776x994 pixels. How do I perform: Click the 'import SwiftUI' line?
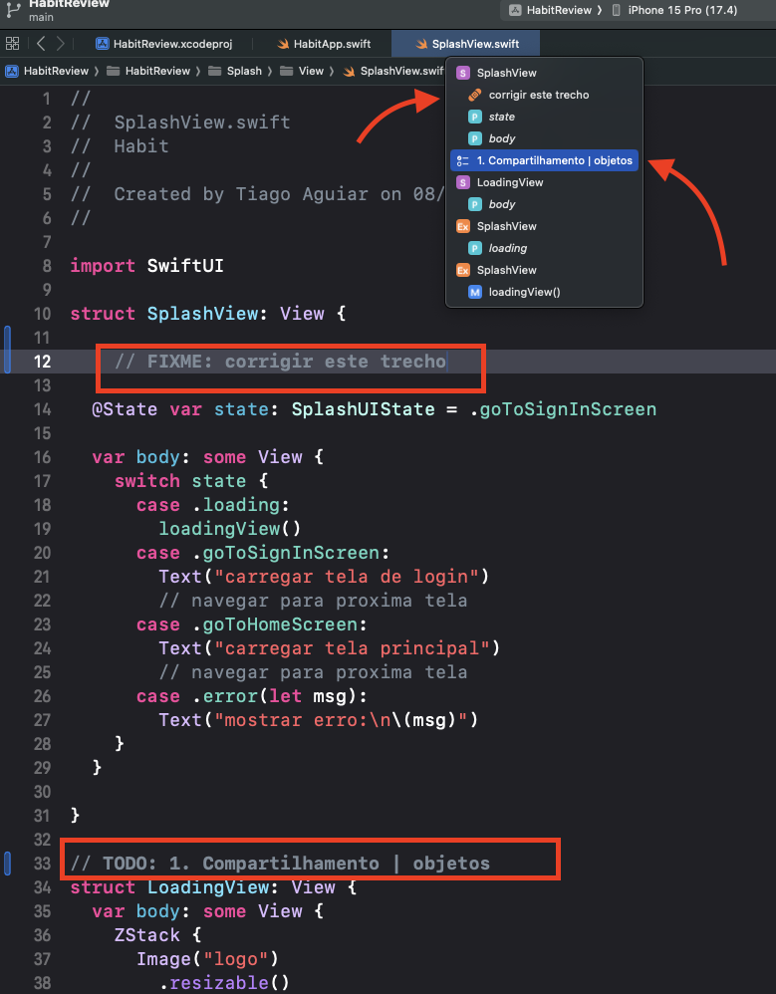point(146,266)
